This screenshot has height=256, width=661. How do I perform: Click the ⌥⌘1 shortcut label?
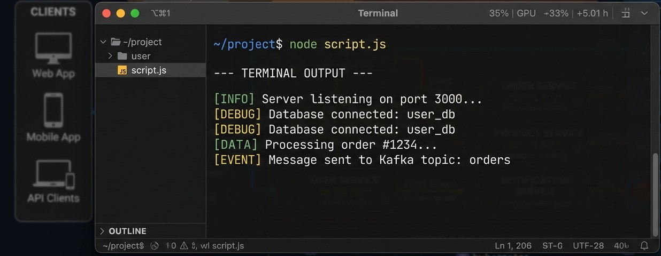point(160,13)
